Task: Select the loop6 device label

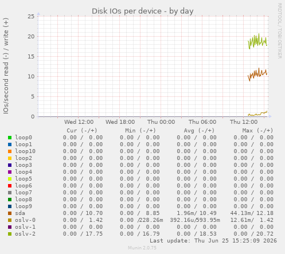Action: (x=24, y=186)
